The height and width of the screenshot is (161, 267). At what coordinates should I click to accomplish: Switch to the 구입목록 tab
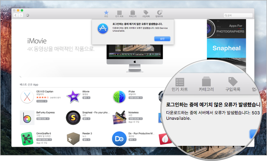(x=146, y=14)
